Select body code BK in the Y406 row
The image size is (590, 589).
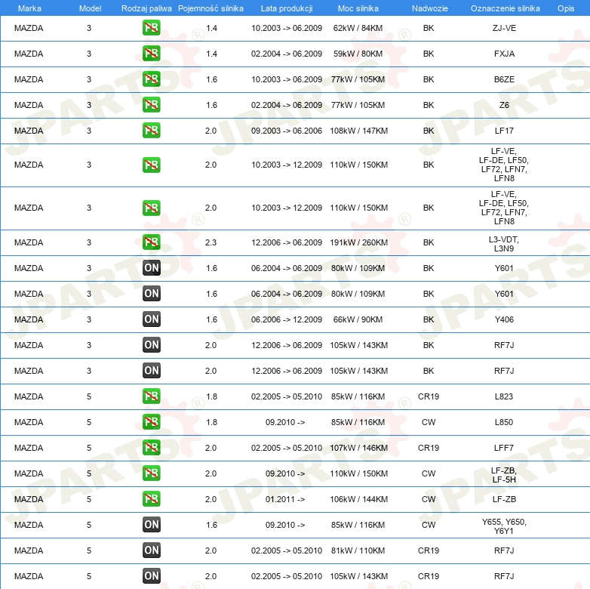[x=429, y=319]
